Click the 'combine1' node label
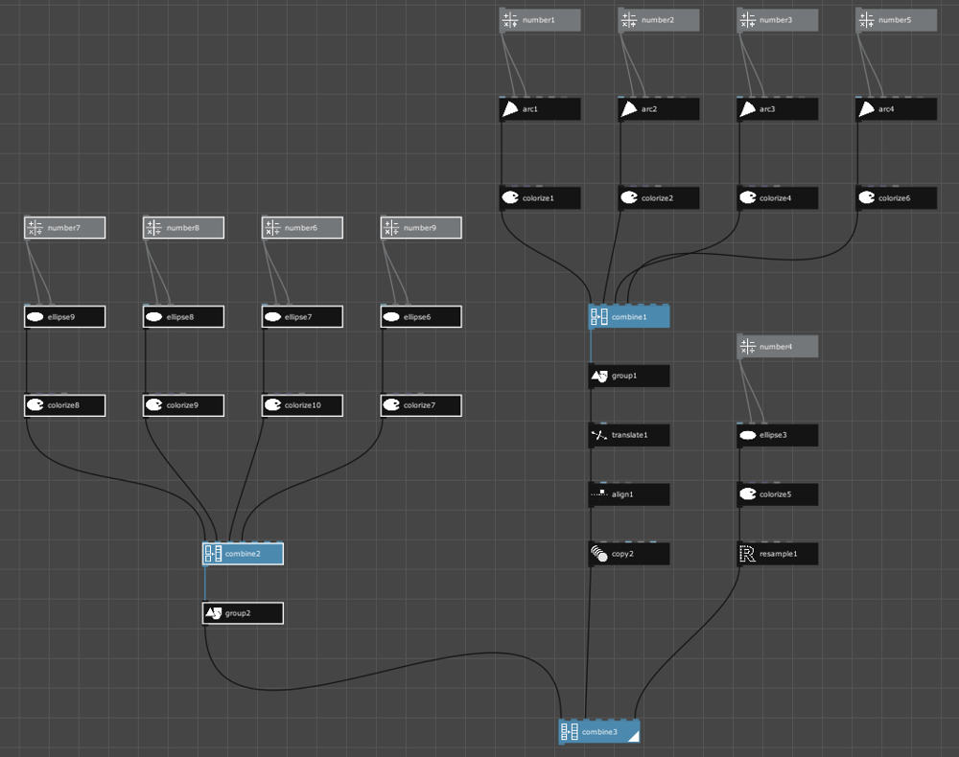This screenshot has width=959, height=757. tap(629, 317)
